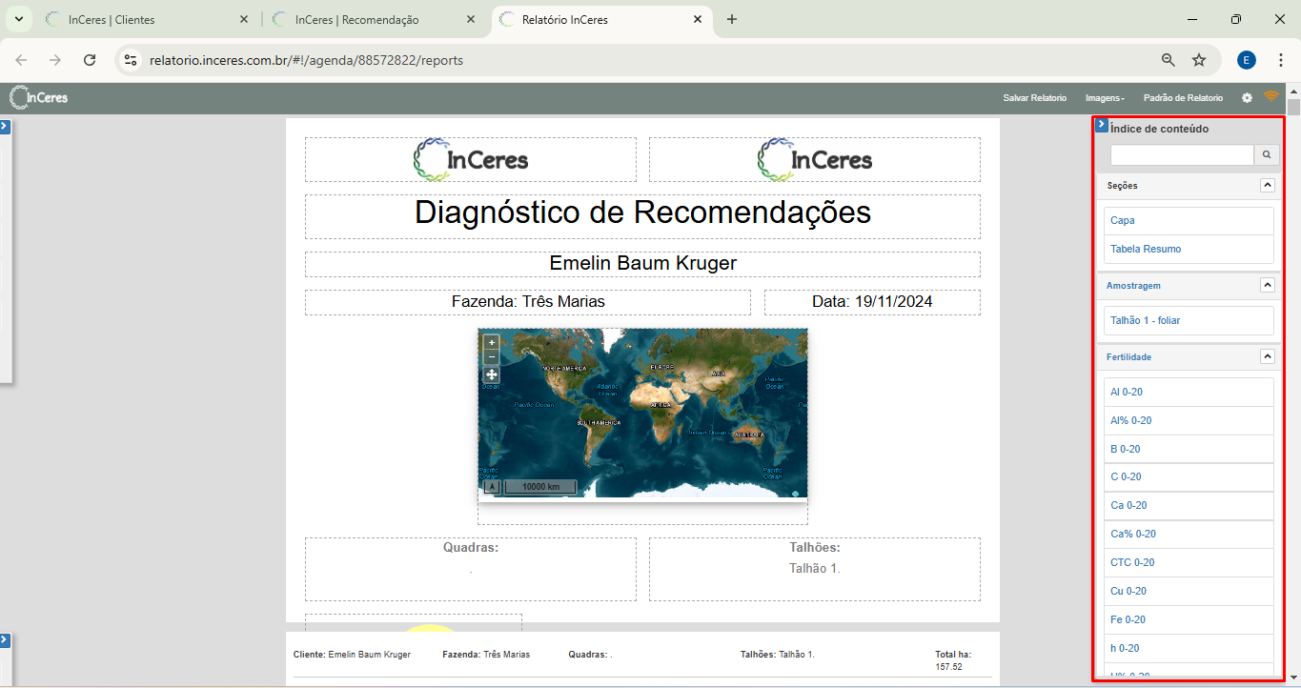Viewport: 1301px width, 688px height.
Task: Close the InCeres | Recomendação tab
Action: click(472, 19)
